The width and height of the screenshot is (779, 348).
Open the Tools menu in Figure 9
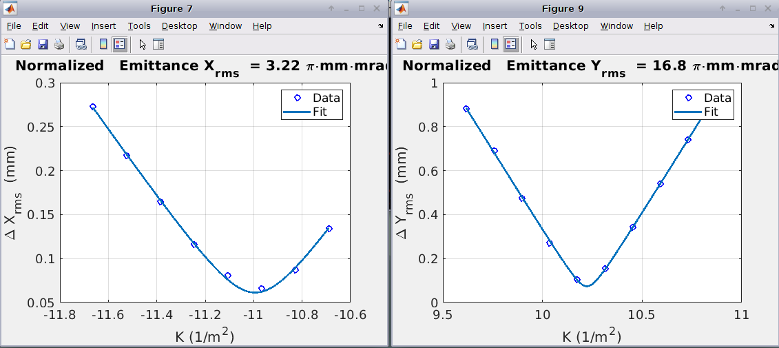tap(530, 26)
